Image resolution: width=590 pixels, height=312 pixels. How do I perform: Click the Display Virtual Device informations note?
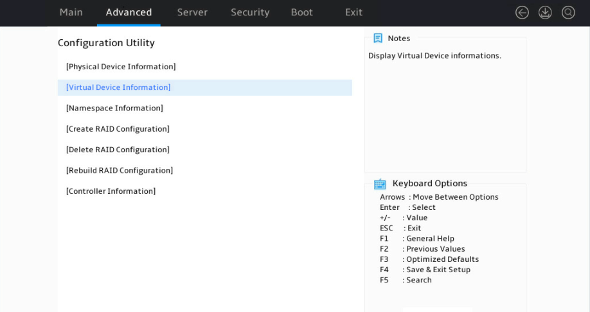(434, 56)
